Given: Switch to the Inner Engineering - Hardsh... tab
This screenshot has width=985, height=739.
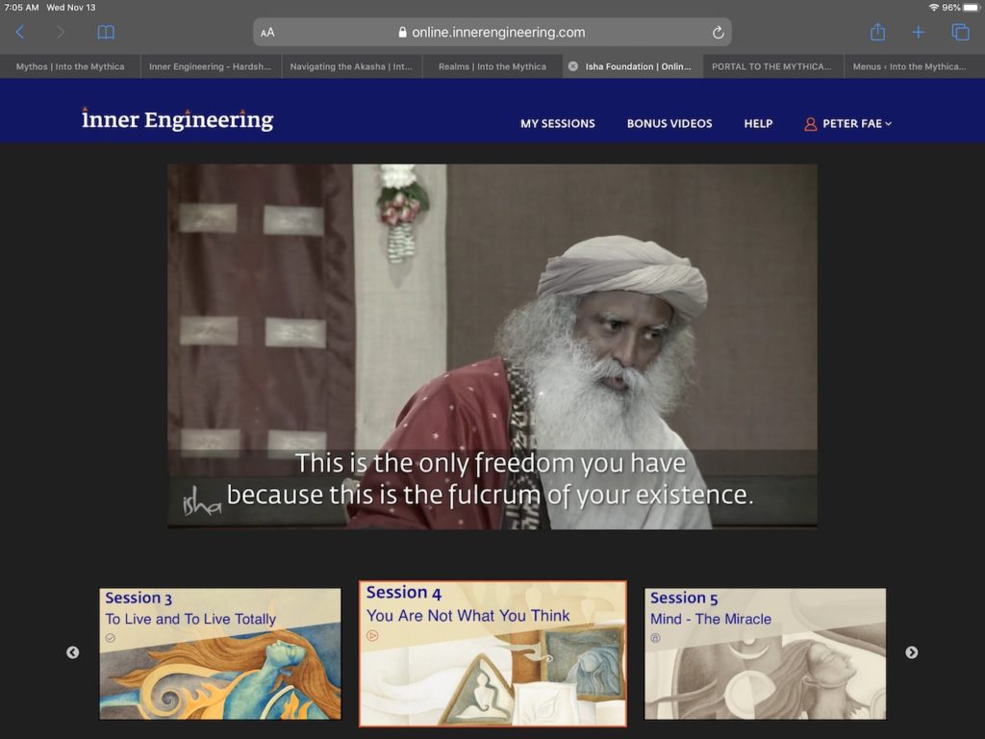Looking at the screenshot, I should [211, 66].
